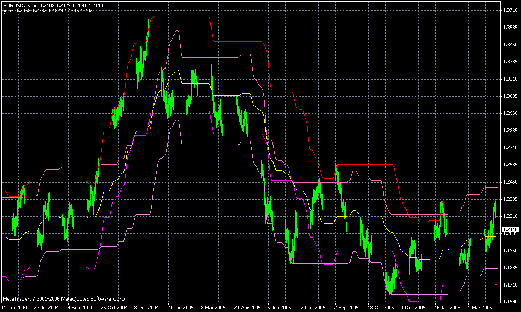Click the 1 Dec 2005 date label
Viewport: 521px width, 312px height.
(x=413, y=308)
